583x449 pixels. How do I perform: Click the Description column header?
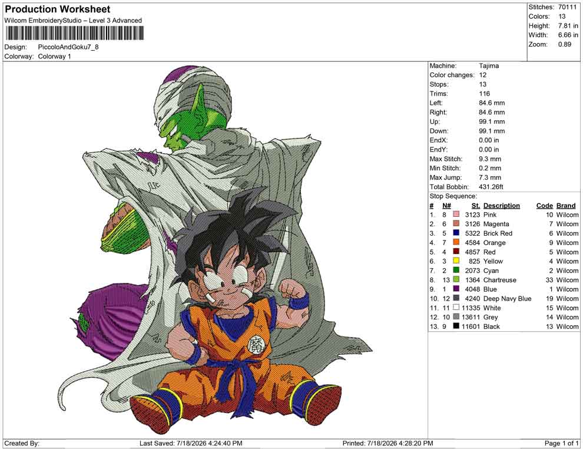coord(502,205)
